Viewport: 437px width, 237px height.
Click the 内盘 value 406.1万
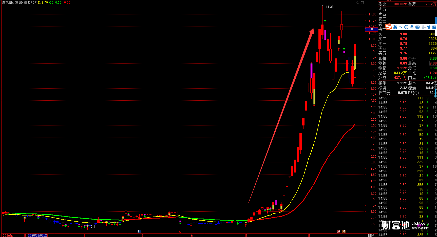430,78
